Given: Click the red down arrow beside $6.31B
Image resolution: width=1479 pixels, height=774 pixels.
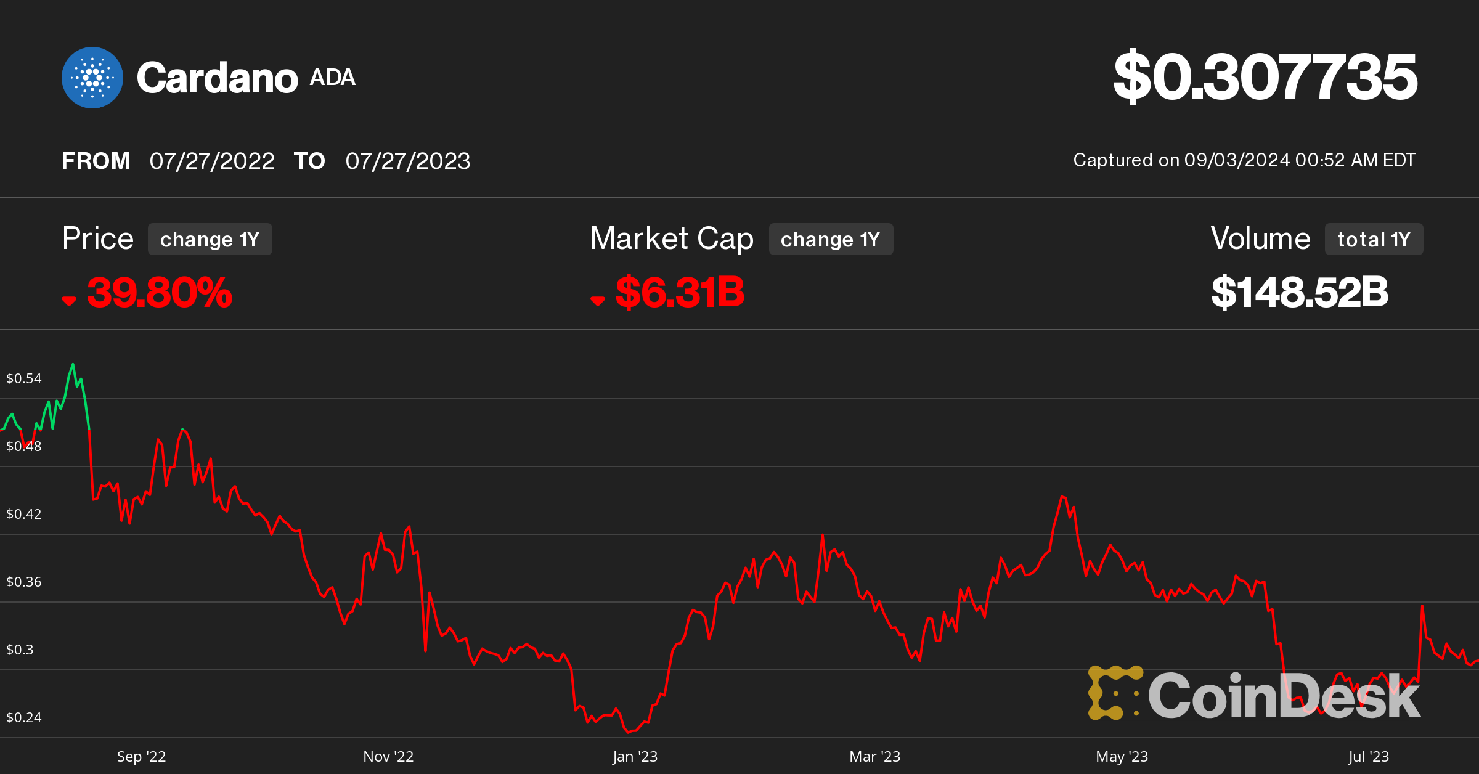Looking at the screenshot, I should (x=598, y=300).
